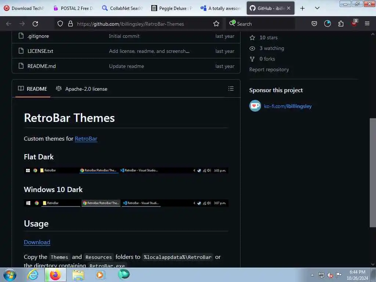
Task: Open the LICENSE.txt file
Action: pos(40,51)
